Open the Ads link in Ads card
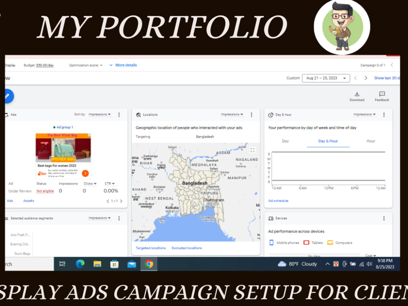The image size is (408, 306). pyautogui.click(x=10, y=201)
